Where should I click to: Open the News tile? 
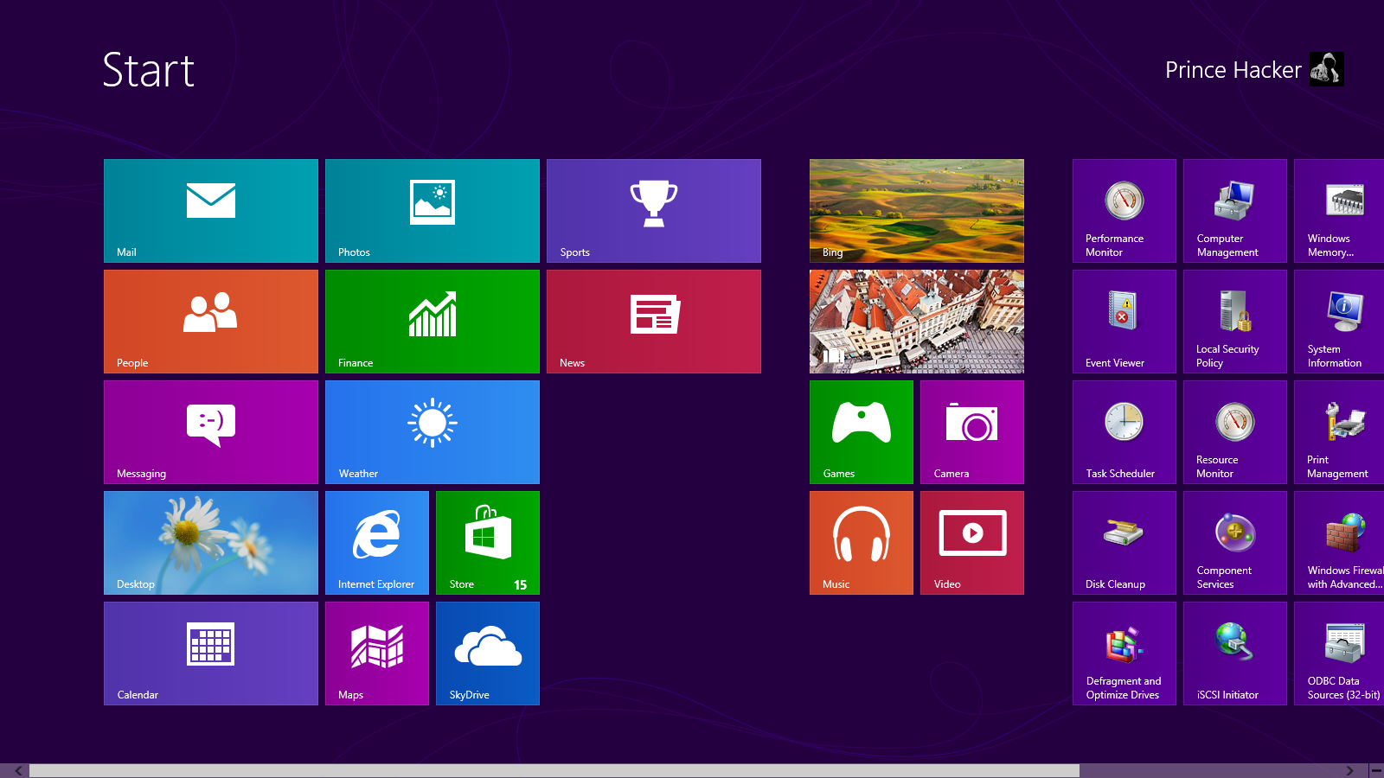tap(654, 322)
